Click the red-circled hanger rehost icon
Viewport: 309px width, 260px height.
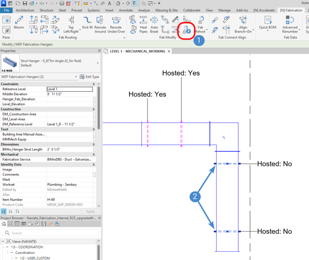[187, 29]
